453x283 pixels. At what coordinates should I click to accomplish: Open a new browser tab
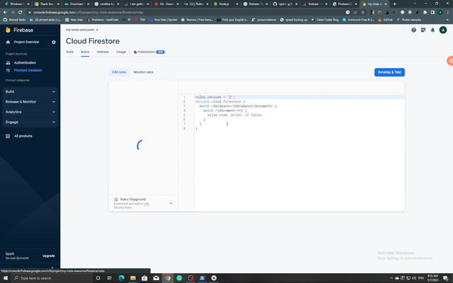point(395,4)
